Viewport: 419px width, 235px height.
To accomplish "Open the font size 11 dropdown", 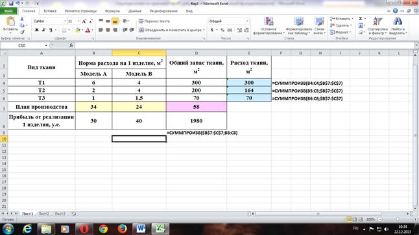I will (78, 21).
